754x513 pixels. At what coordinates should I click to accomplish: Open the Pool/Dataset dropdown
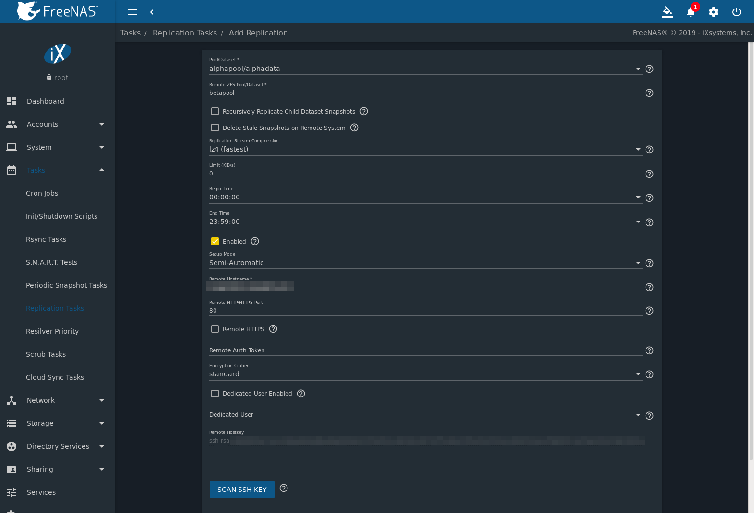click(x=425, y=69)
